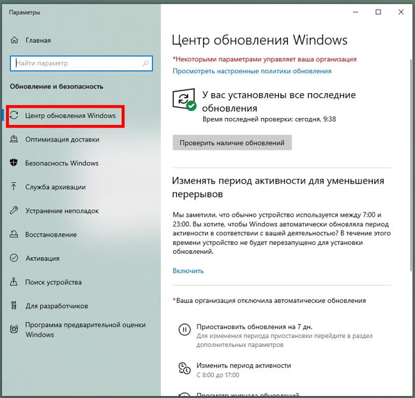Click the Backup arrow icon
This screenshot has height=398, width=415.
pos(14,186)
